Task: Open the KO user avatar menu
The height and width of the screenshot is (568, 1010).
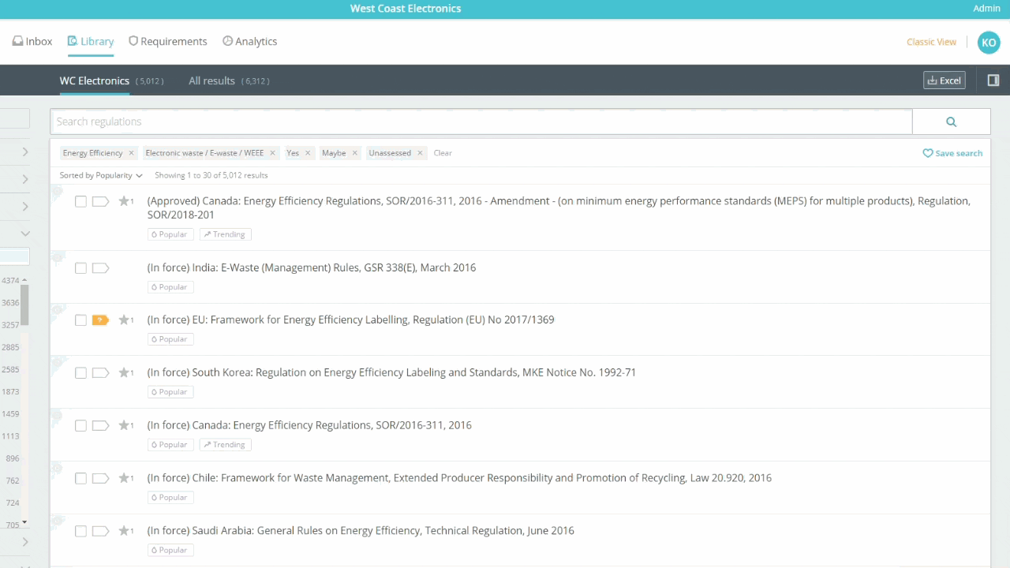Action: (988, 43)
